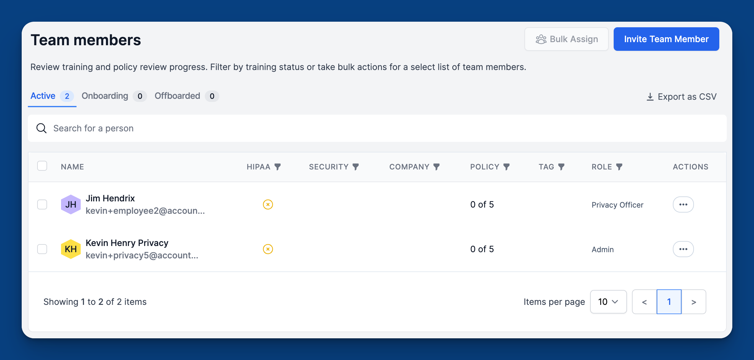
Task: Open the COMPANY column filter
Action: 436,167
